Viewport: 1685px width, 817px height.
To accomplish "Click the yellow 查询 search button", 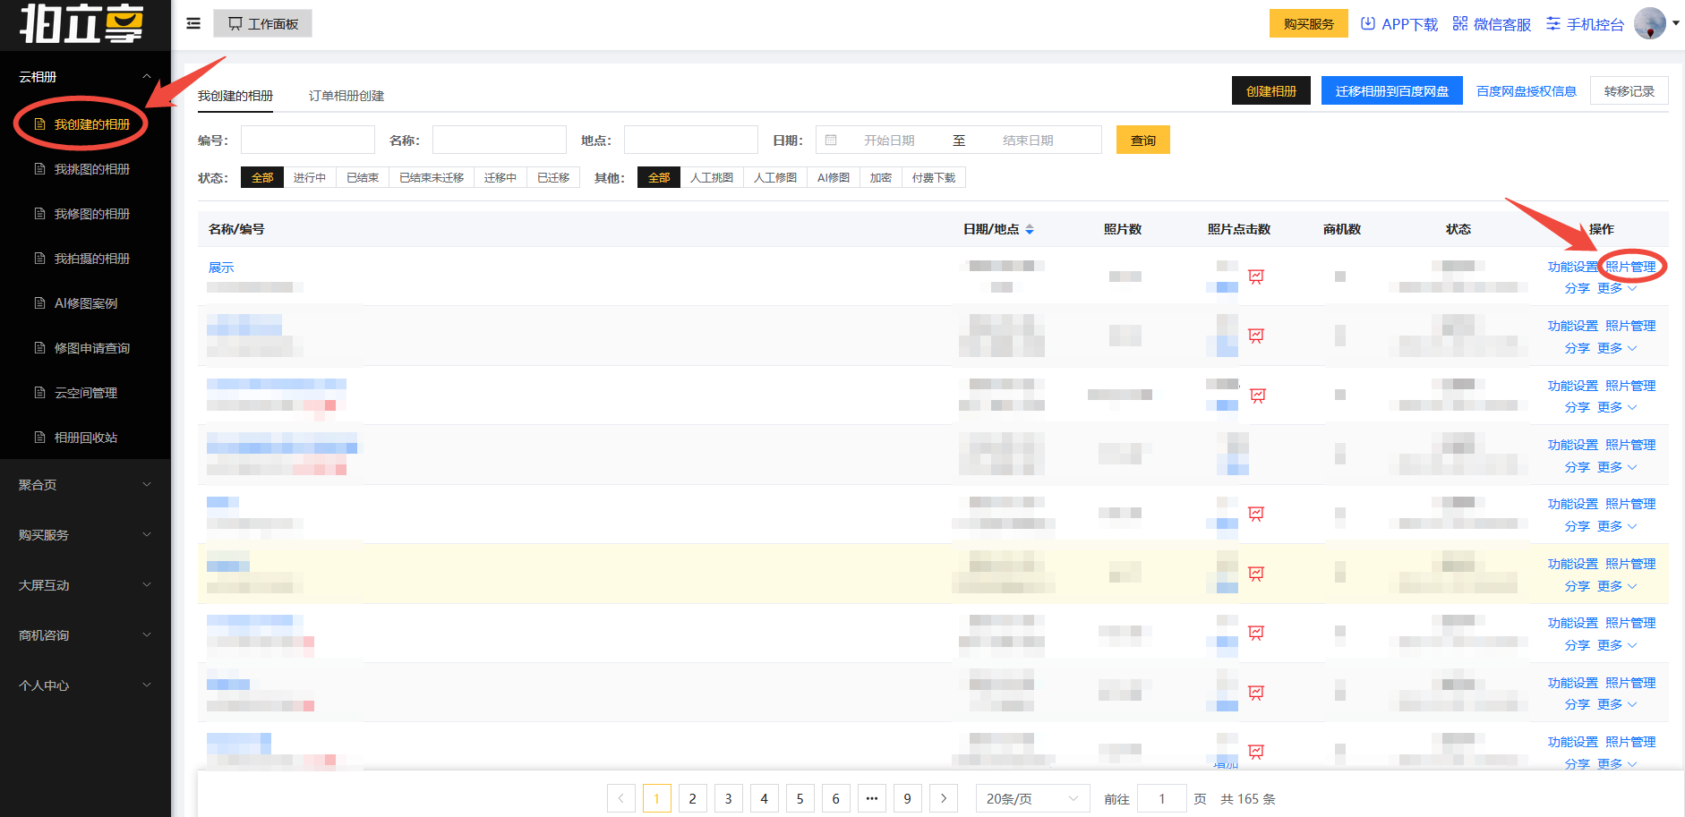I will pos(1142,140).
